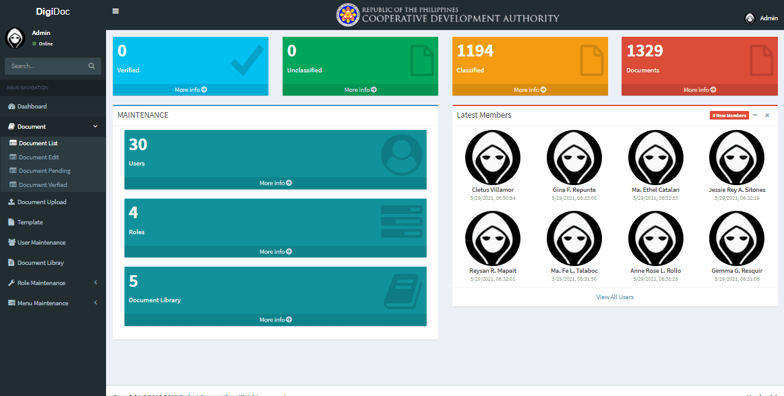
Task: Click the Online status text
Action: (x=46, y=44)
